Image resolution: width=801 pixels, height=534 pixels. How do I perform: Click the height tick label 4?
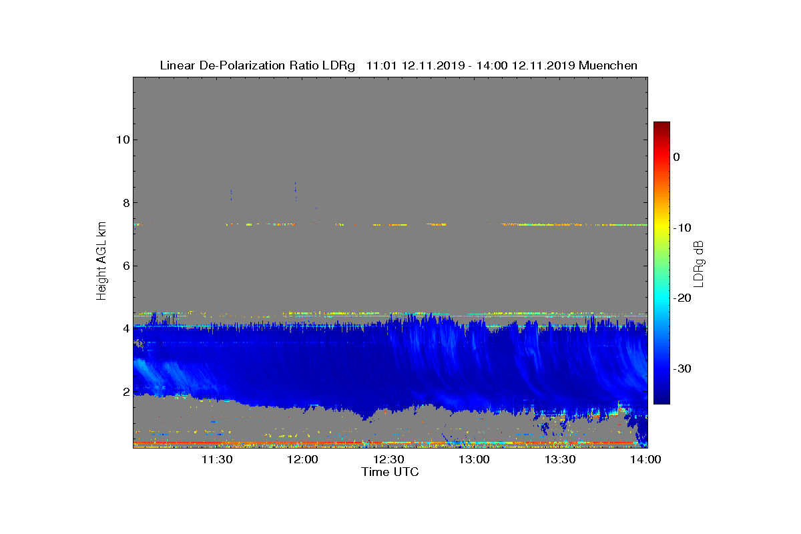[x=125, y=328]
